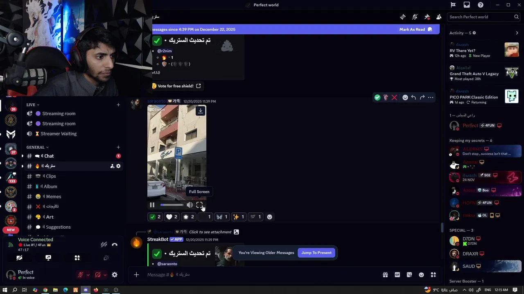Screen dimensions: 524x294
Task: Focus the Message text field
Action: 262,275
